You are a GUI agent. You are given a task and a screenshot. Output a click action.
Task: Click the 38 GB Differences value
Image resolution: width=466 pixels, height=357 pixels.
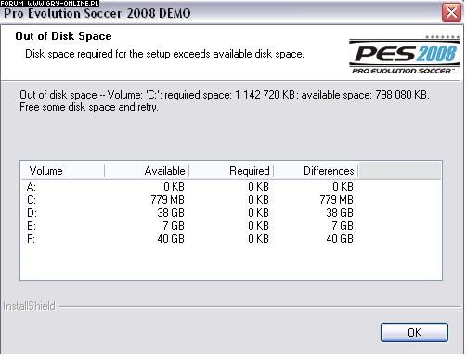click(x=340, y=213)
